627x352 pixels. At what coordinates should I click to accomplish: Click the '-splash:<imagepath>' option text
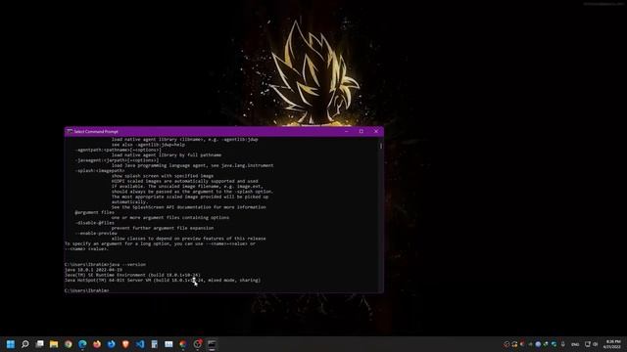(100, 170)
